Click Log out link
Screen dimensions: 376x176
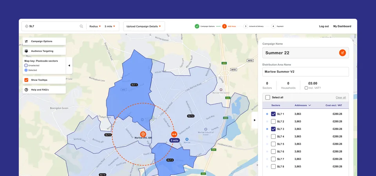coord(324,26)
